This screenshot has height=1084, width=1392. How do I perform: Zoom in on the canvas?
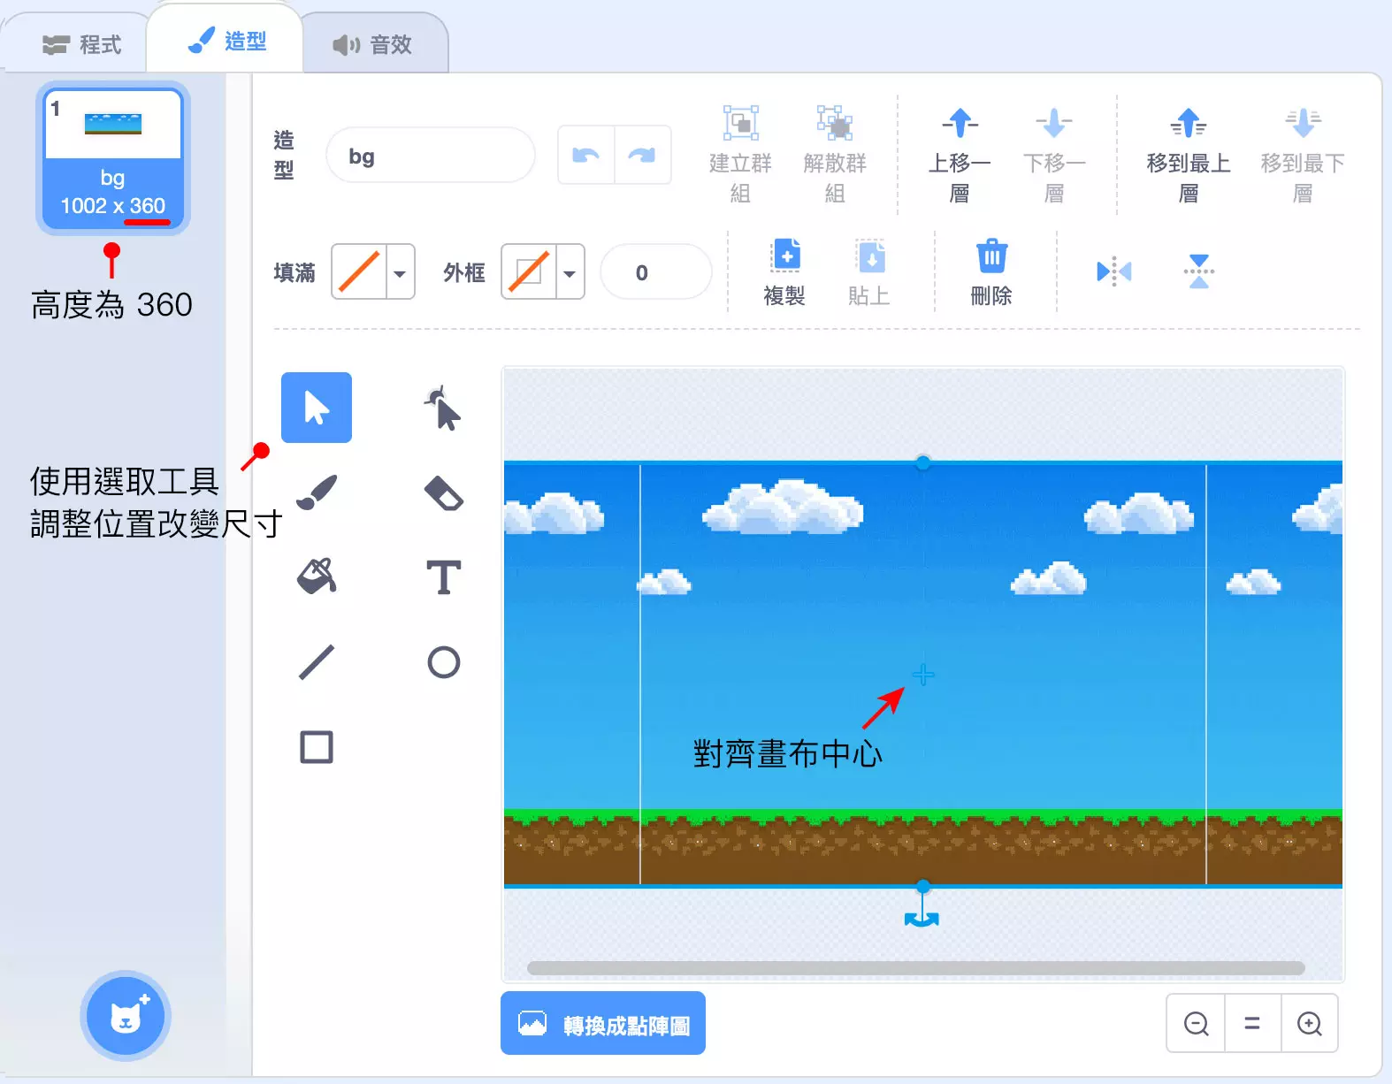pos(1309,1023)
